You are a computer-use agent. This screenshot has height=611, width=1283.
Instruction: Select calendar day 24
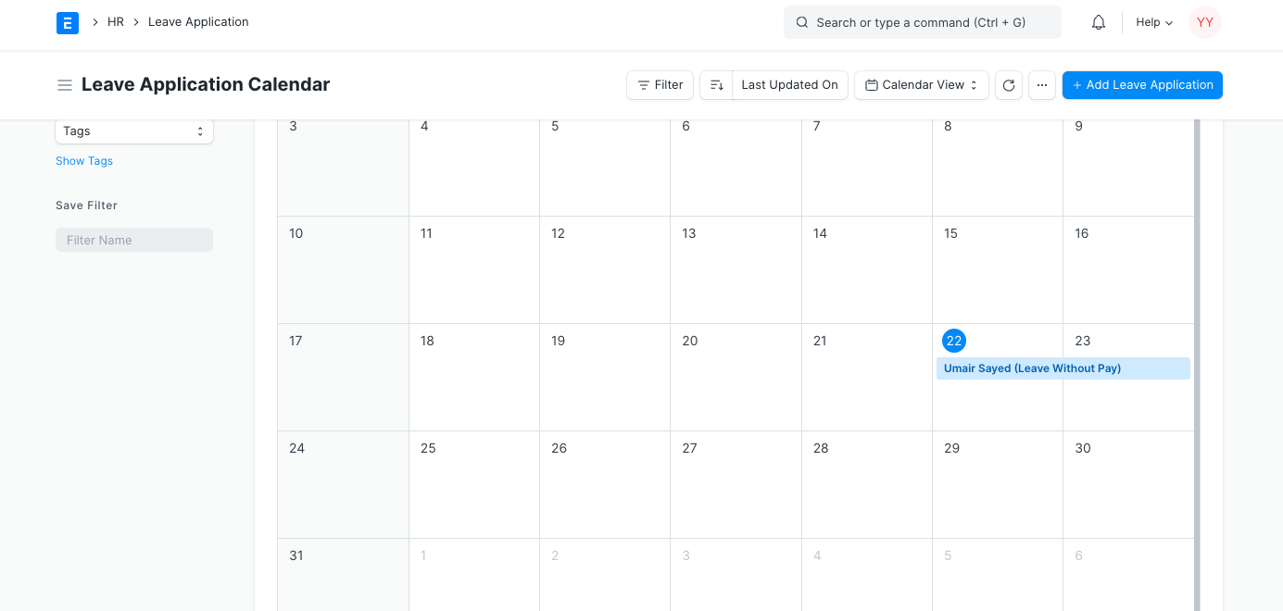point(296,448)
